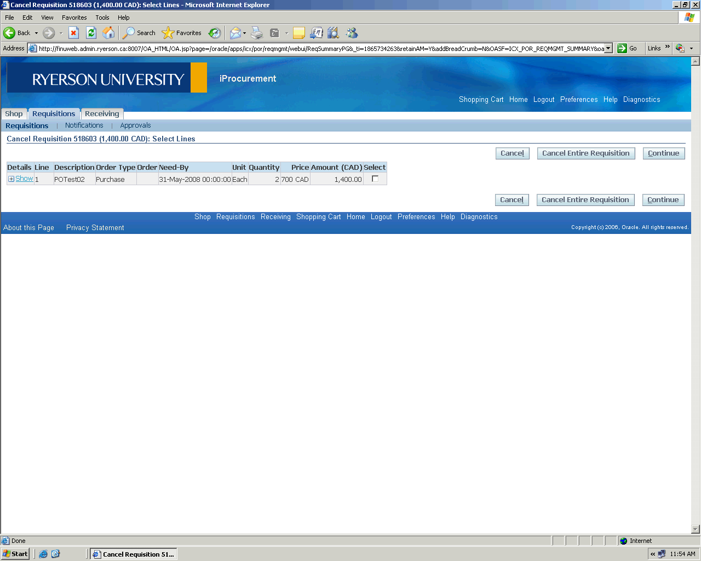Click the top Cancel Entire Requisition button

point(585,153)
